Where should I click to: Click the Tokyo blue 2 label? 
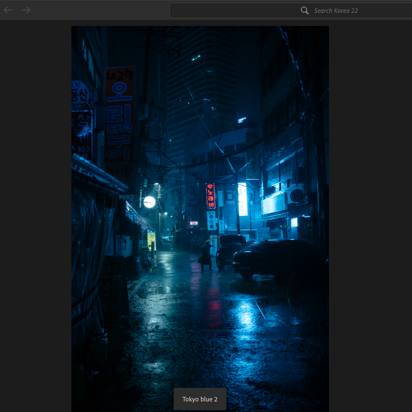(200, 399)
